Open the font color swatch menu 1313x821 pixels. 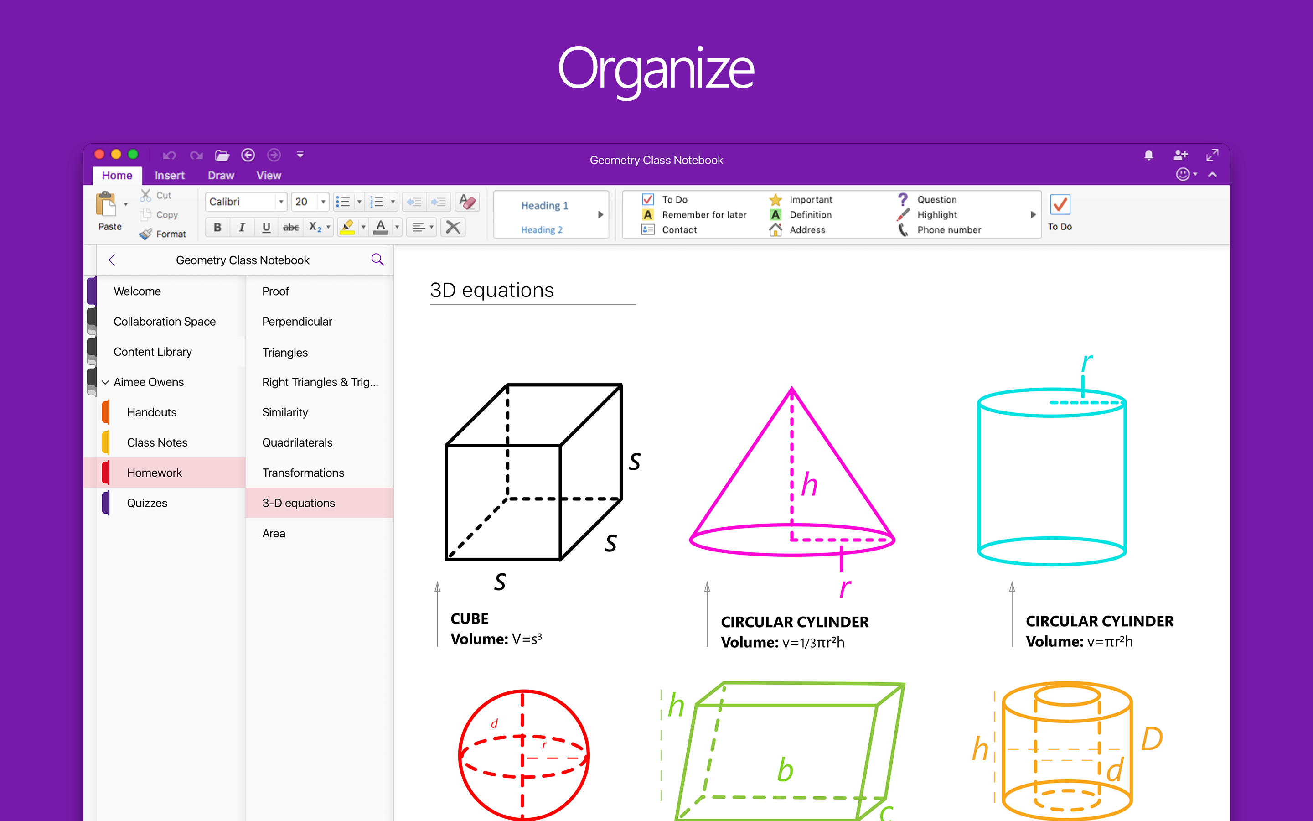[397, 227]
